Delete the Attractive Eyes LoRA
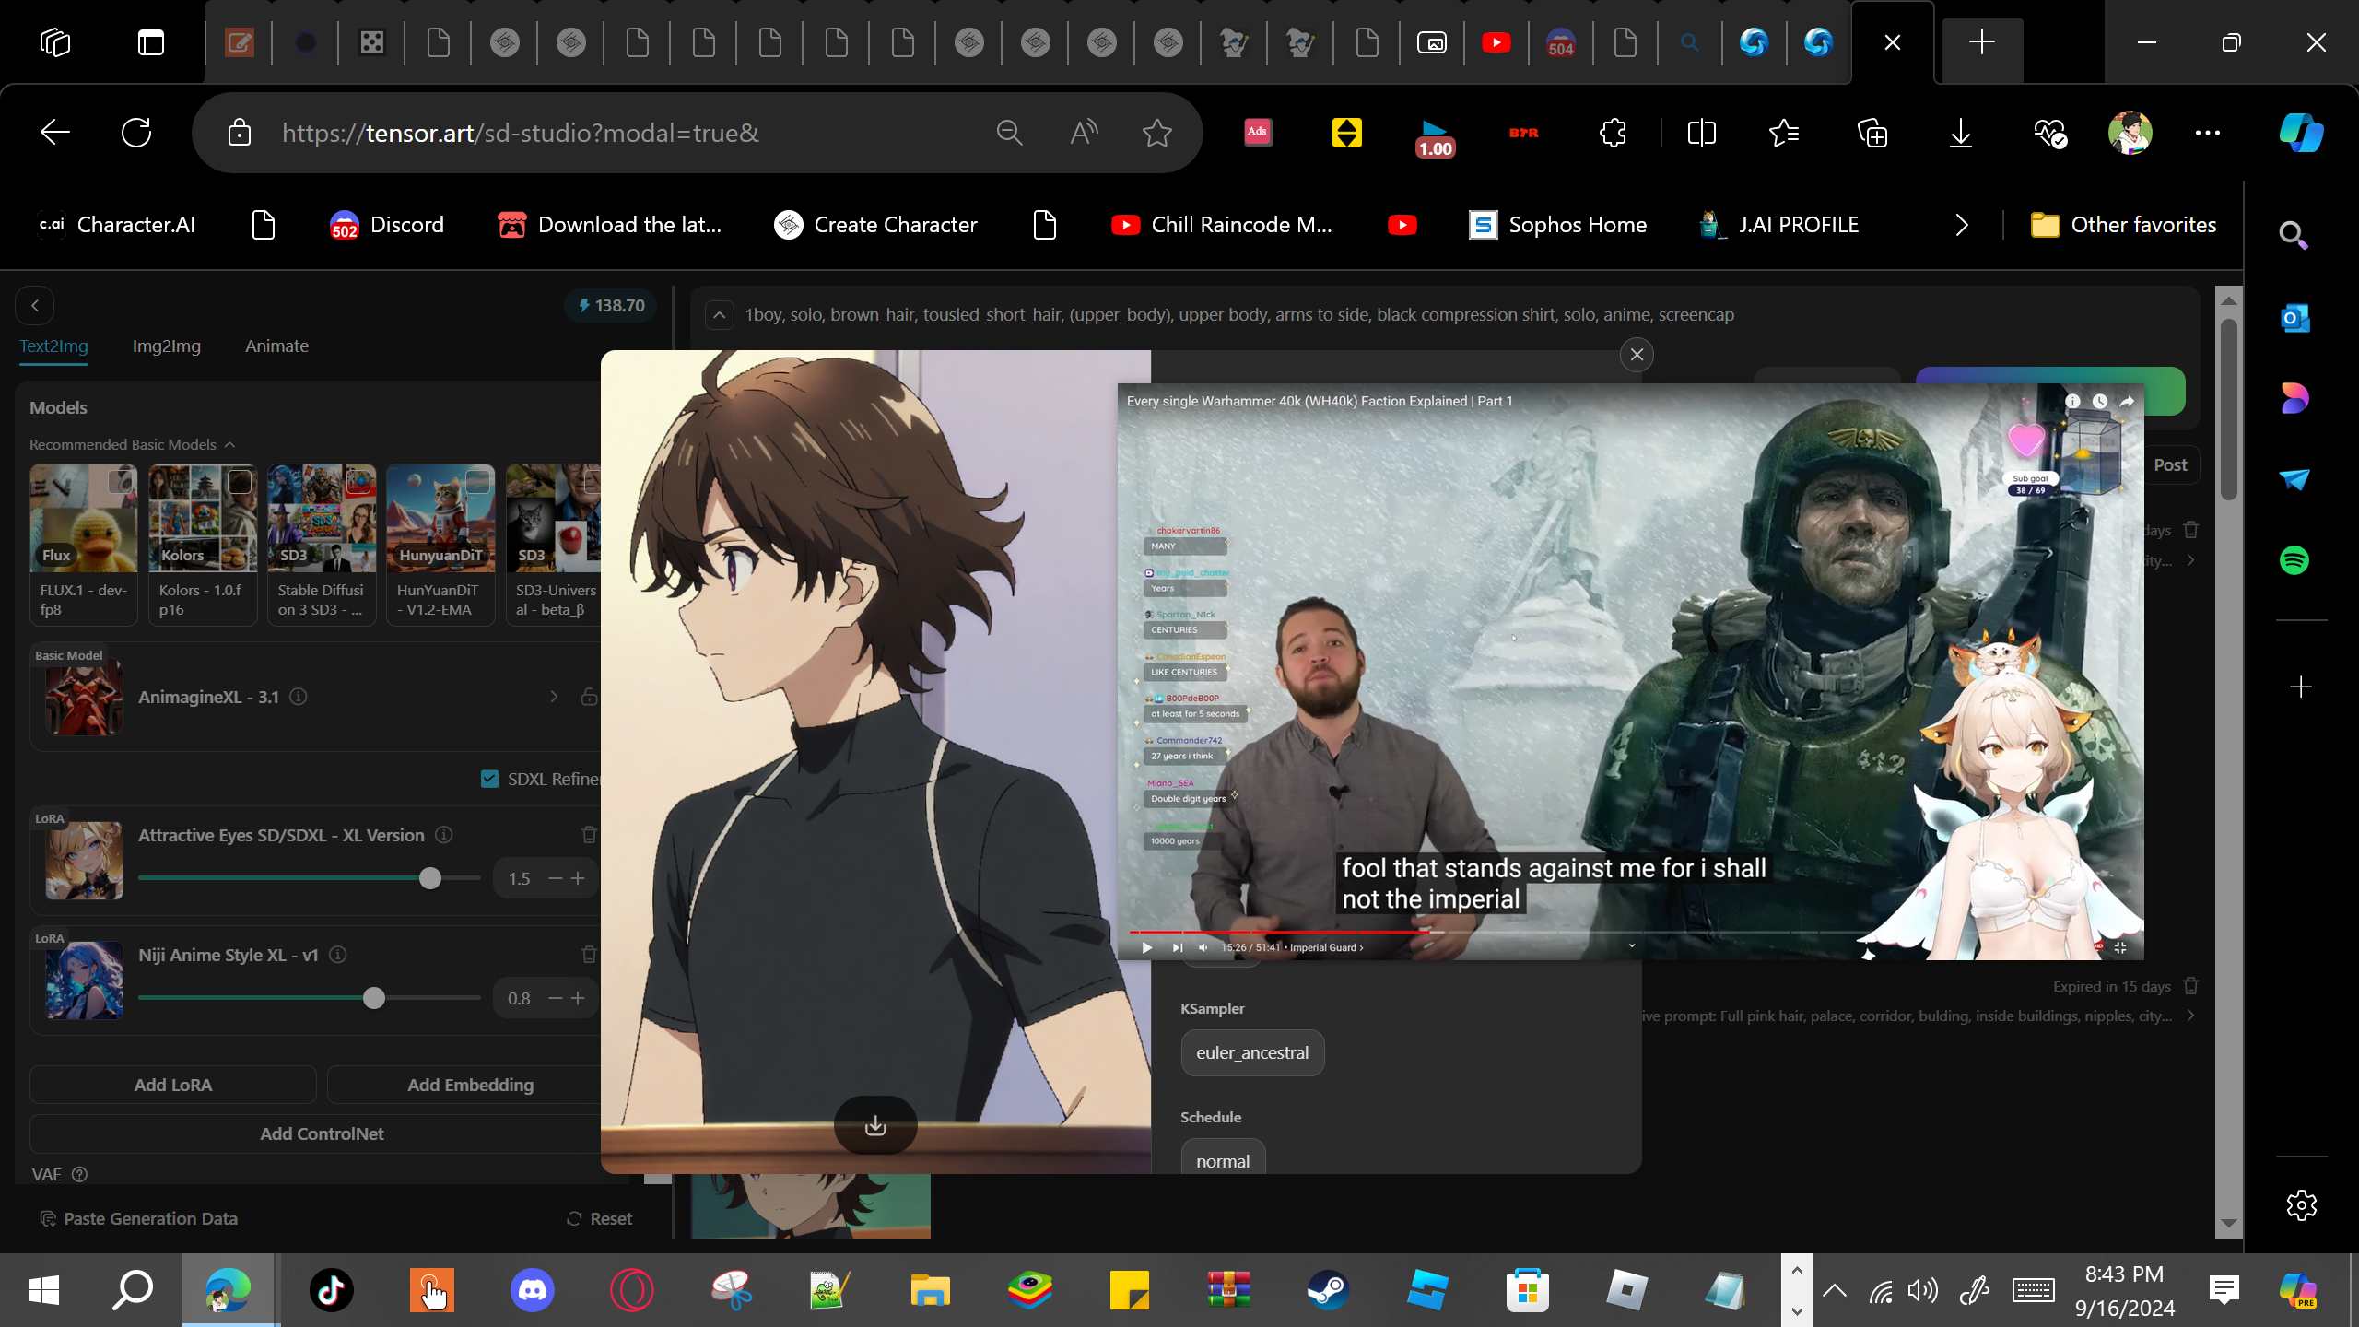2359x1327 pixels. pos(589,835)
